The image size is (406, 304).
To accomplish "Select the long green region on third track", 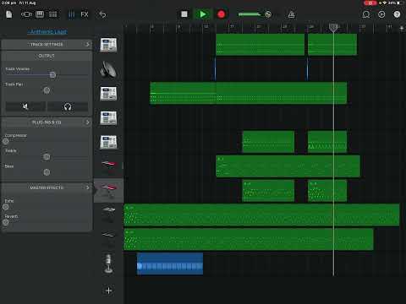I will [248, 93].
